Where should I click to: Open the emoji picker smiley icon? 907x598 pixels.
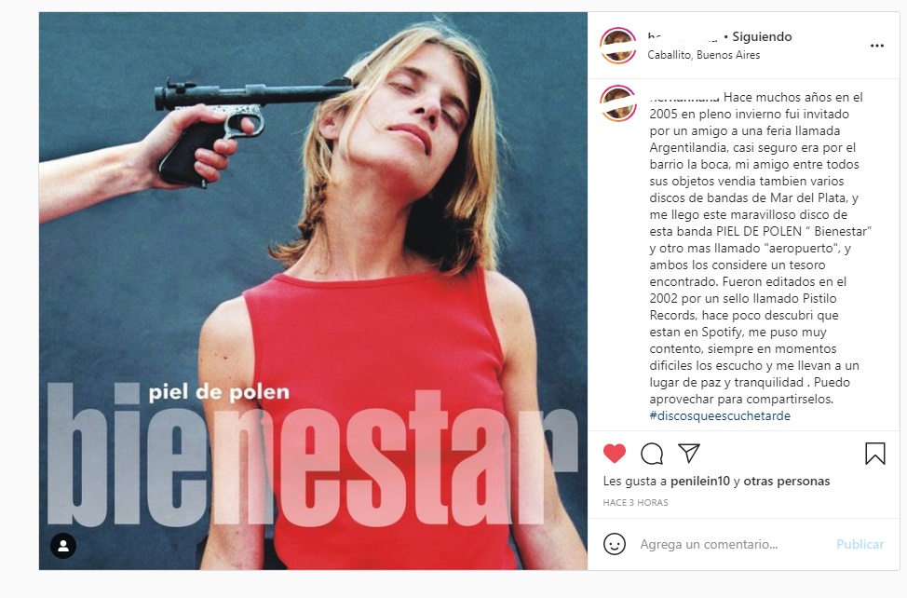pos(615,544)
